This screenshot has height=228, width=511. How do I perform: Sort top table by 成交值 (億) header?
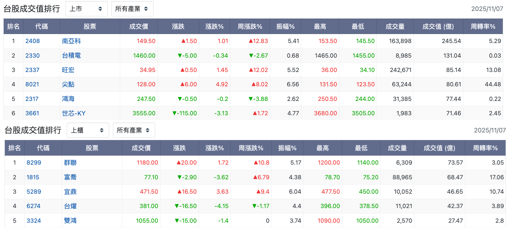click(x=438, y=26)
